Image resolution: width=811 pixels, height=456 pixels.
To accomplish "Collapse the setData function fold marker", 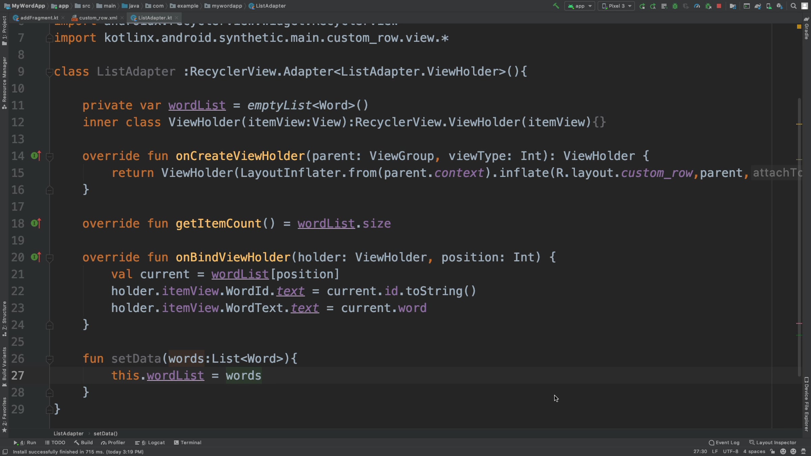I will pyautogui.click(x=49, y=359).
